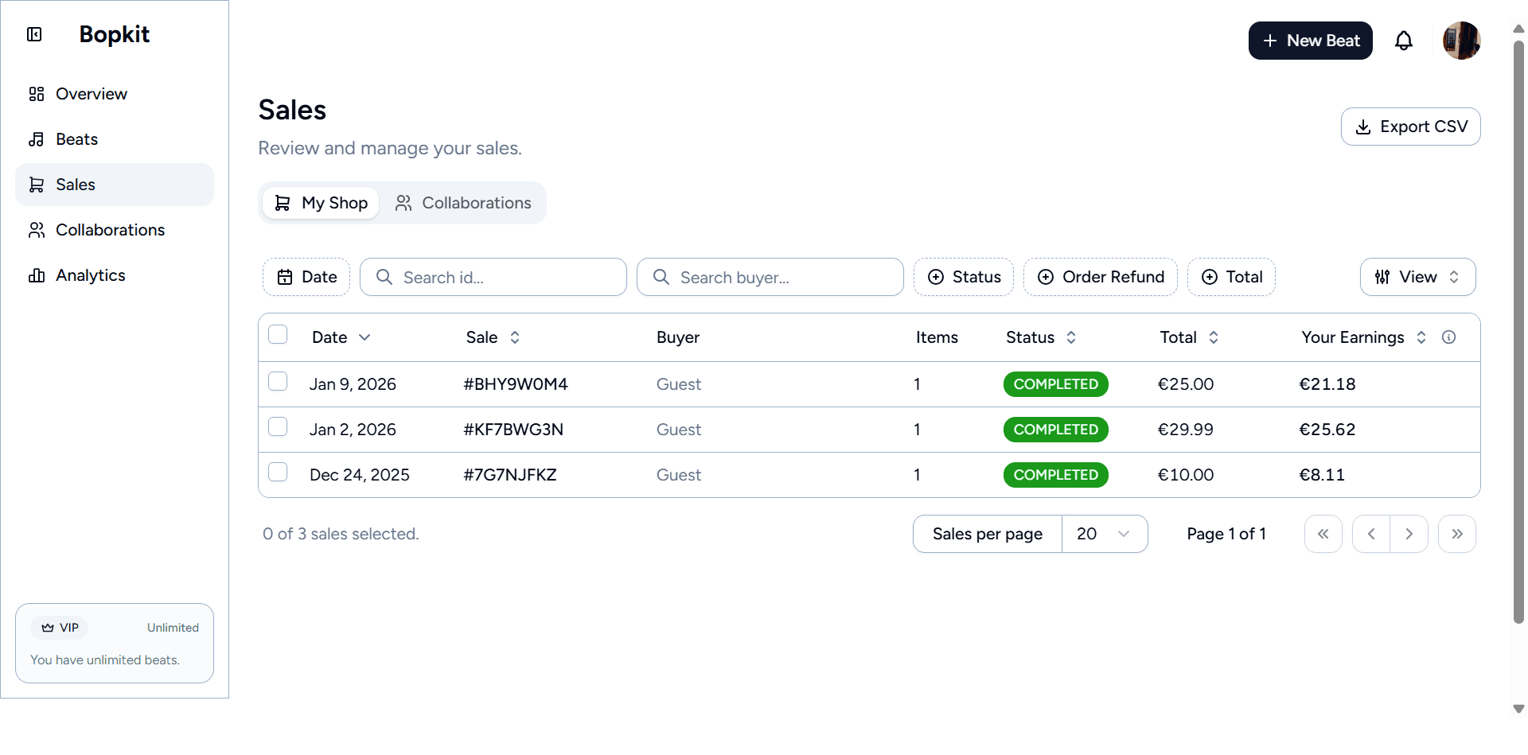Switch to the Collaborations tab

[464, 203]
